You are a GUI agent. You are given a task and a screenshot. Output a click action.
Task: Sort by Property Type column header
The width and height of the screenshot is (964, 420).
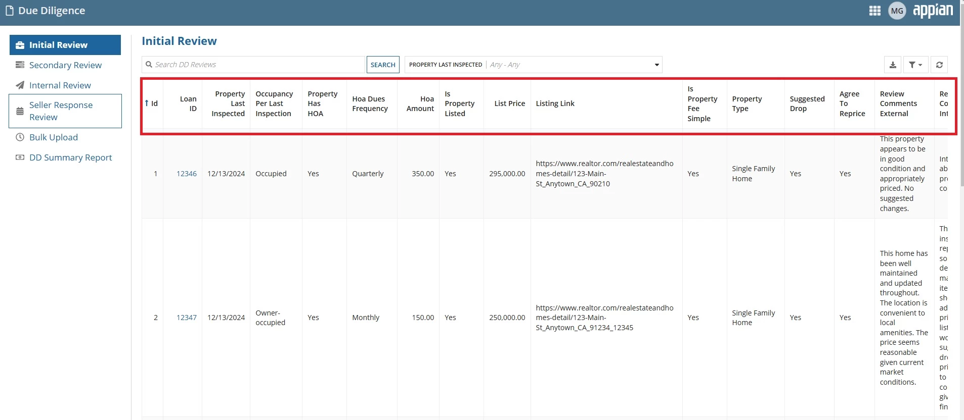coord(747,103)
